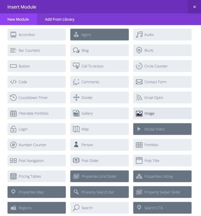Click the Countdown Timer clock icon

point(14,98)
